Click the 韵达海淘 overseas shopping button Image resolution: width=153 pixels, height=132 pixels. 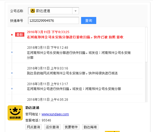[90, 127]
